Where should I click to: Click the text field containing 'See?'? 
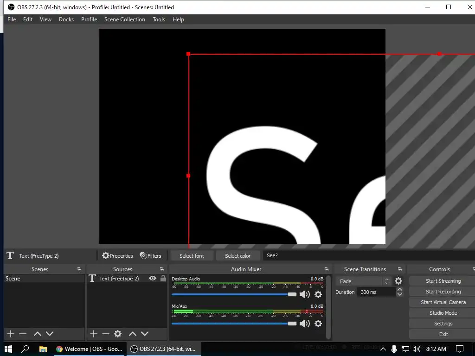click(369, 256)
